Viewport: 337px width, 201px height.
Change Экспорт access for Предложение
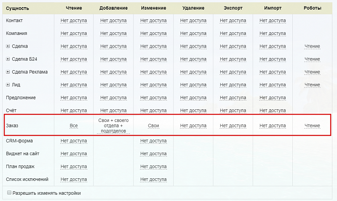[x=233, y=98]
